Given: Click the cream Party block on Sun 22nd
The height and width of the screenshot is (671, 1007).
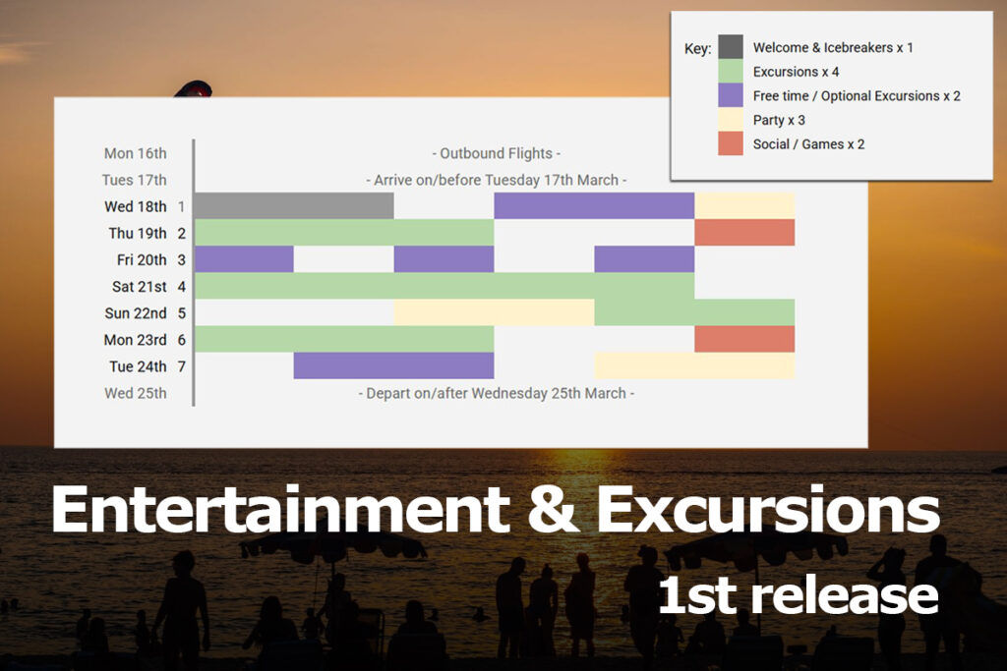Looking at the screenshot, I should pos(494,312).
